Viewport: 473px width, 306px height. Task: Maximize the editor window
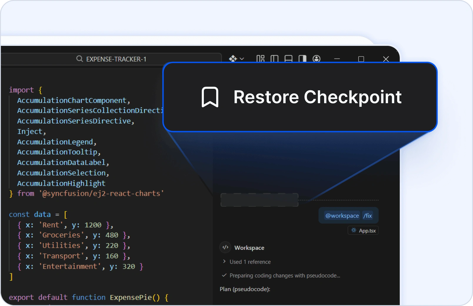(x=361, y=59)
